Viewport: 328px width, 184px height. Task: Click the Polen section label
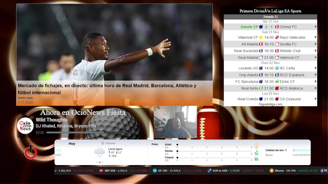[x=155, y=144]
